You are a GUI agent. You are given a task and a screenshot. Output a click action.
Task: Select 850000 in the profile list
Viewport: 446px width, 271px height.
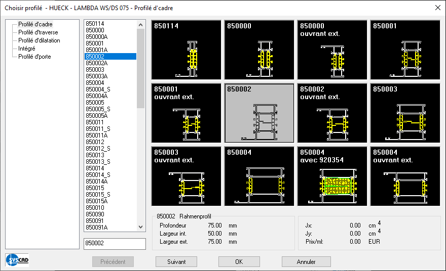click(x=110, y=30)
